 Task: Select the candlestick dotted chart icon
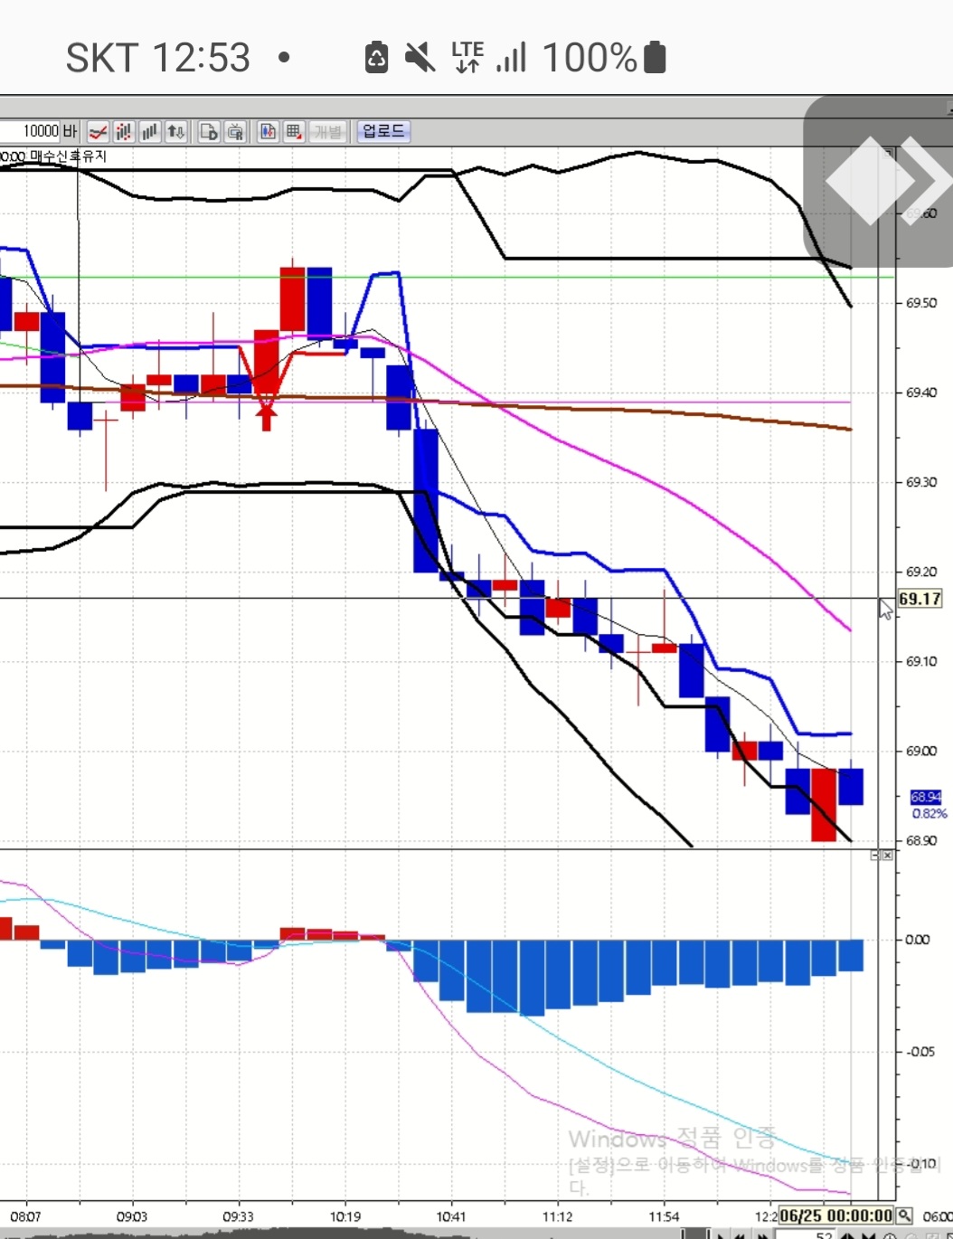click(124, 132)
